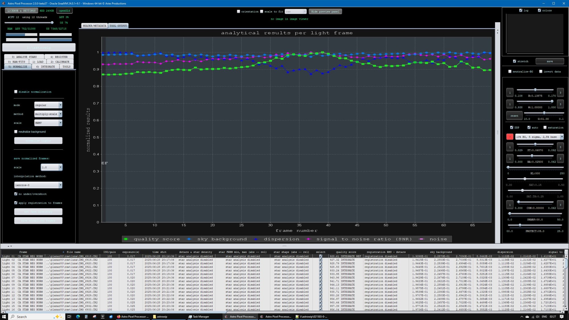Open the 6) INTEGRATE tab
The image size is (569, 320).
tap(45, 66)
